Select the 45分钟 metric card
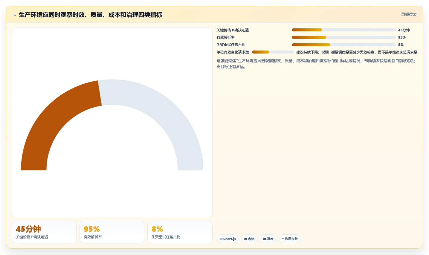Screen dimensions: 429x255 44,232
